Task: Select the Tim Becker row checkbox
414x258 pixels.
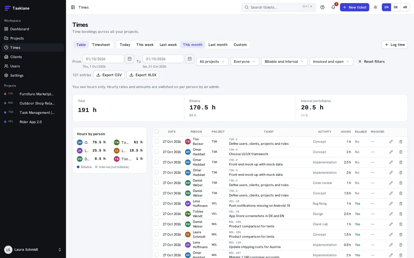Action: (157, 141)
